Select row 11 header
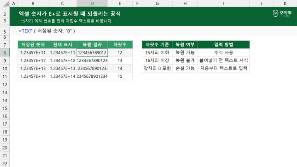 click(x=5, y=77)
